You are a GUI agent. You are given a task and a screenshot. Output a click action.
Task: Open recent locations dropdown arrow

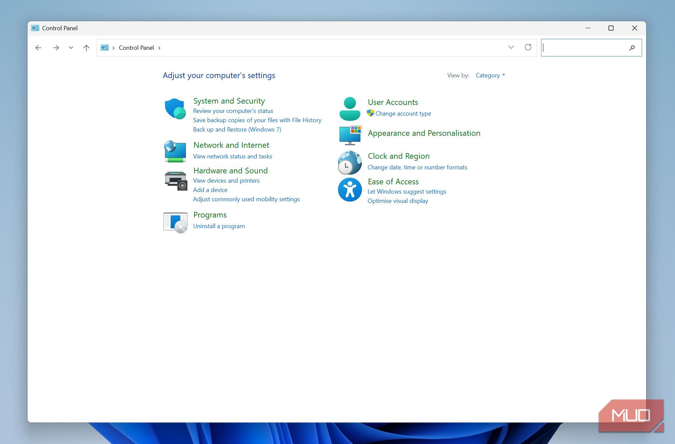(x=71, y=48)
